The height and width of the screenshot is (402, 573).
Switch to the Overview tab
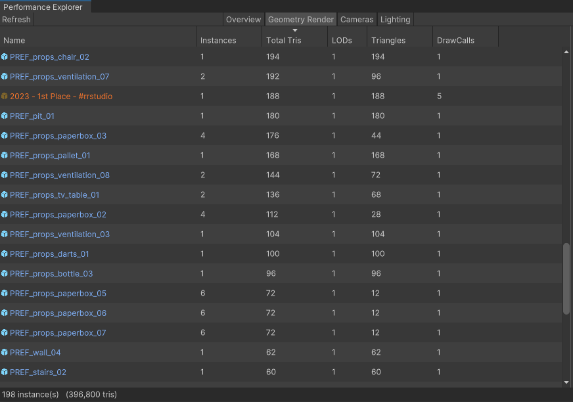pyautogui.click(x=243, y=20)
